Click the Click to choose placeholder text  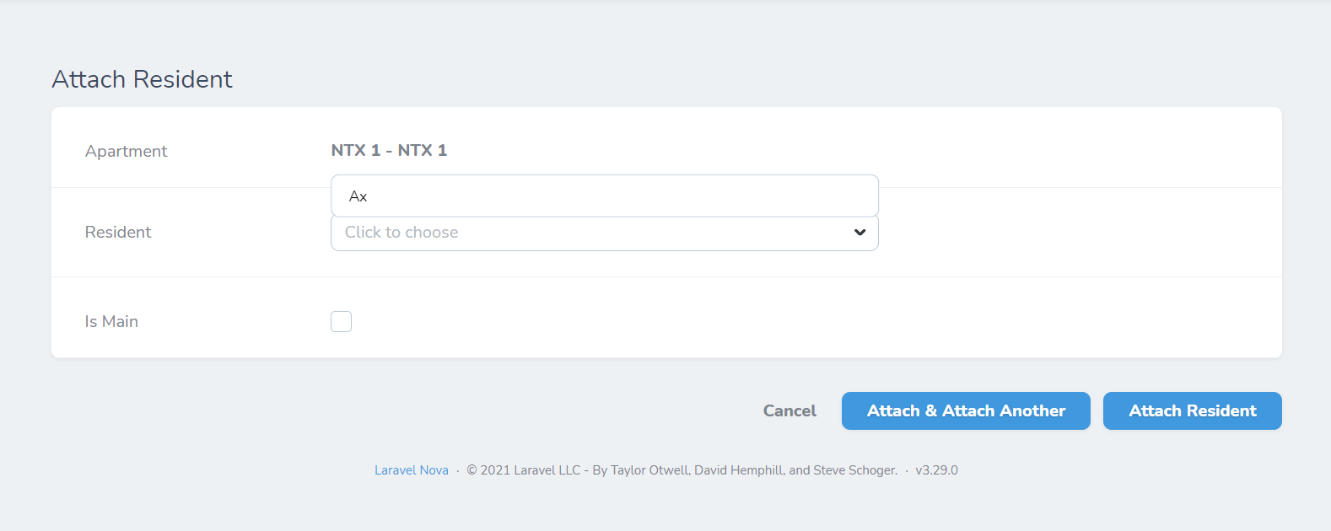click(401, 233)
